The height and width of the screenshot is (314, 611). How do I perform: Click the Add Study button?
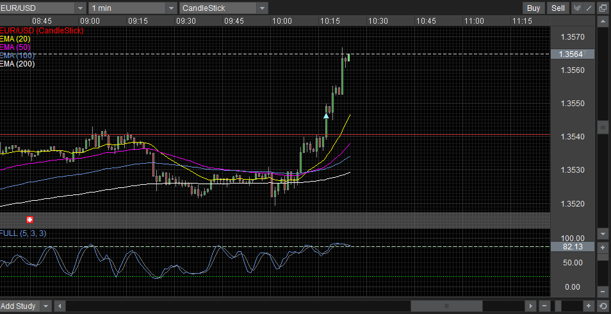19,306
